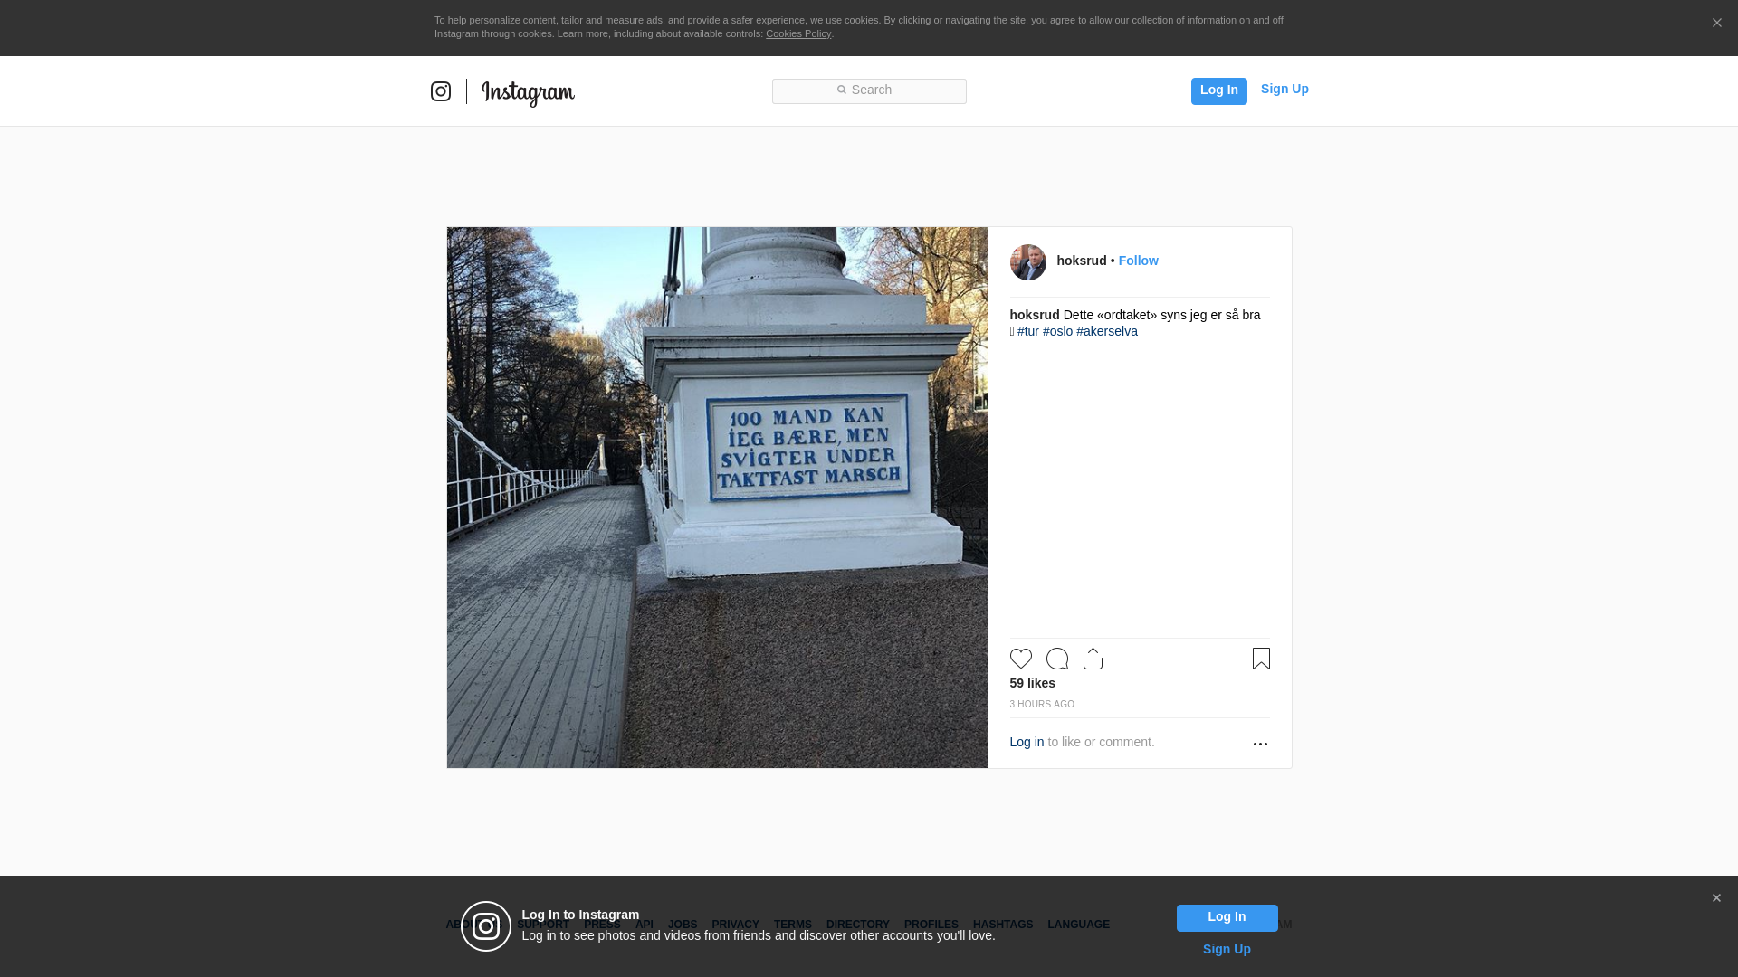This screenshot has height=977, width=1738.
Task: Focus the Search input field
Action: click(x=869, y=90)
